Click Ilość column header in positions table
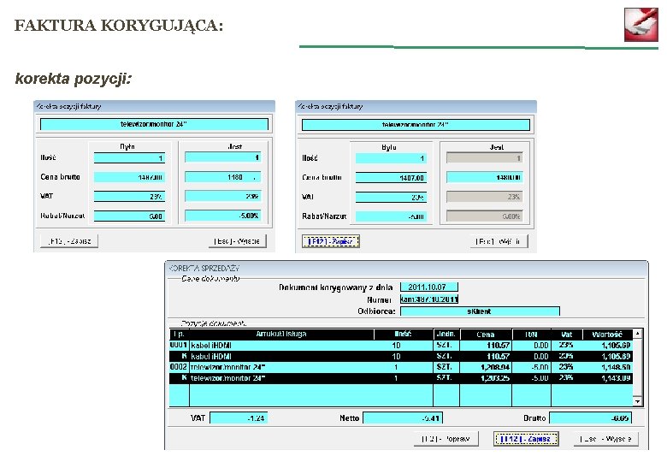 click(x=404, y=334)
